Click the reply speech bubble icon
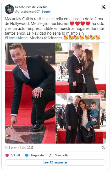 (27, 155)
